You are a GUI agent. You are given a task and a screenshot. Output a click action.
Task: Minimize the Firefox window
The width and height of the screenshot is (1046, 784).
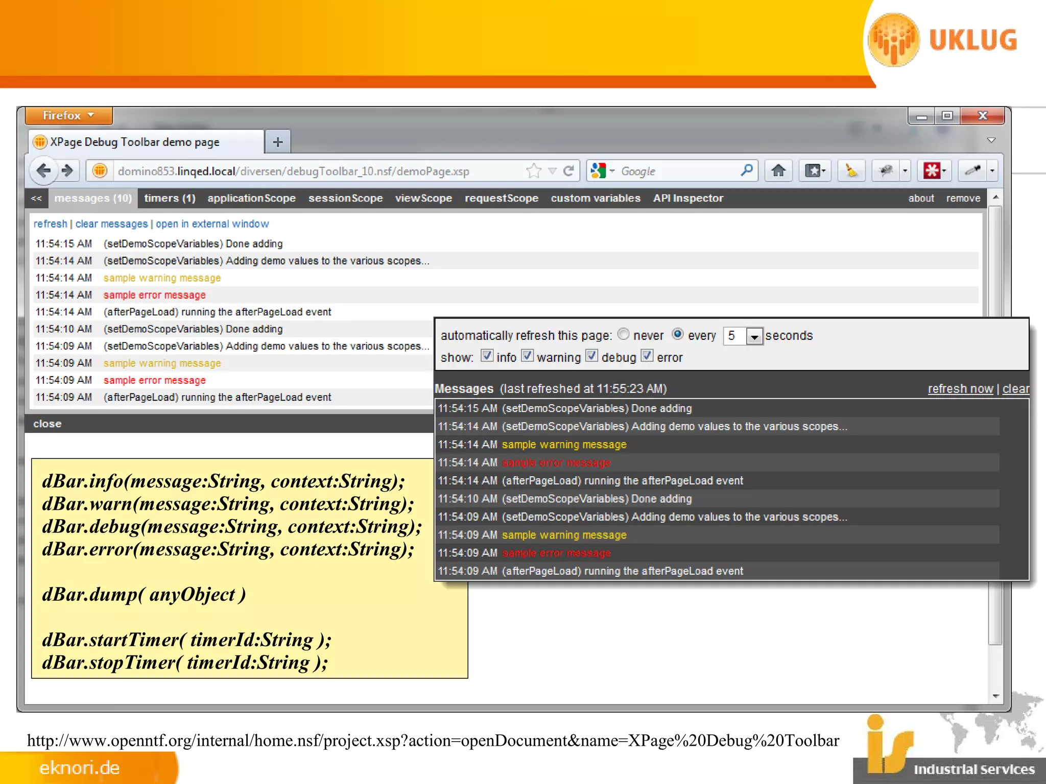coord(921,116)
